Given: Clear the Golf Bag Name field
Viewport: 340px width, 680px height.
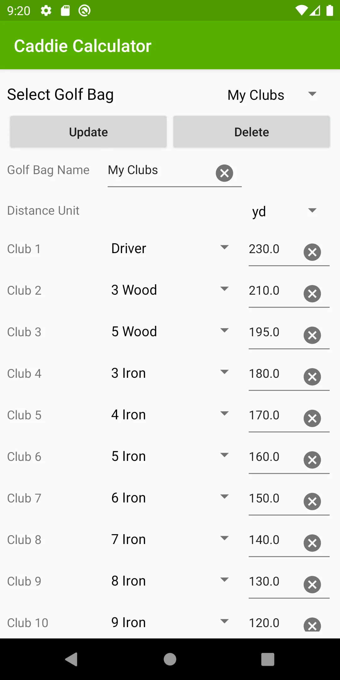Looking at the screenshot, I should (x=224, y=173).
